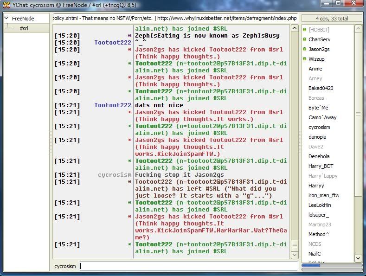The image size is (366, 276).
Task: Click the green op icon beside [HOBBIT]
Action: [x=304, y=30]
